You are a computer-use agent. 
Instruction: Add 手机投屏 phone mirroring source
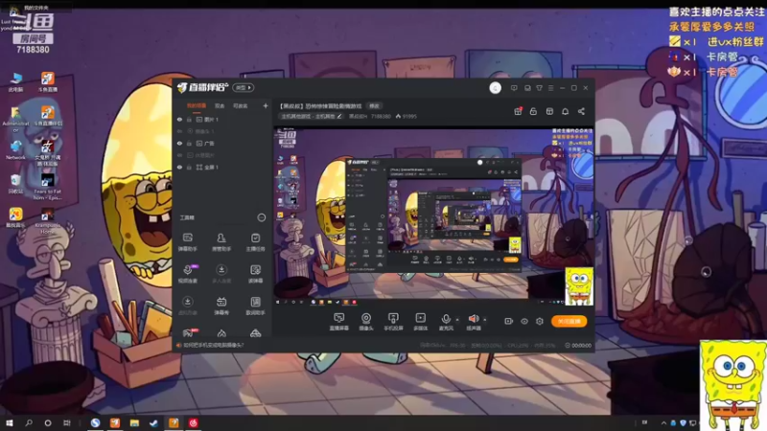393,322
